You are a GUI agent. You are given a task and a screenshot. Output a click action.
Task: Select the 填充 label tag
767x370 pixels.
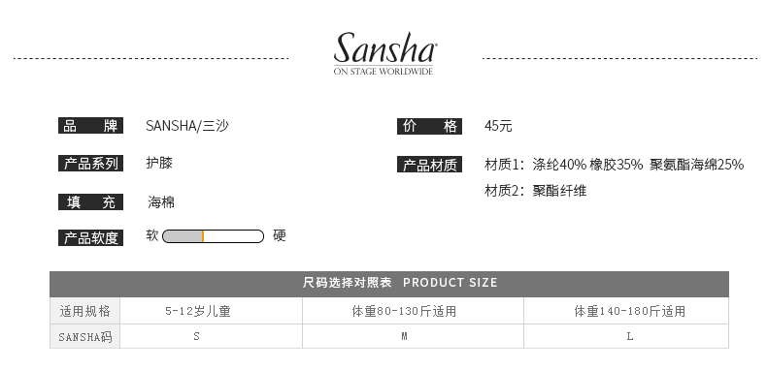point(90,202)
